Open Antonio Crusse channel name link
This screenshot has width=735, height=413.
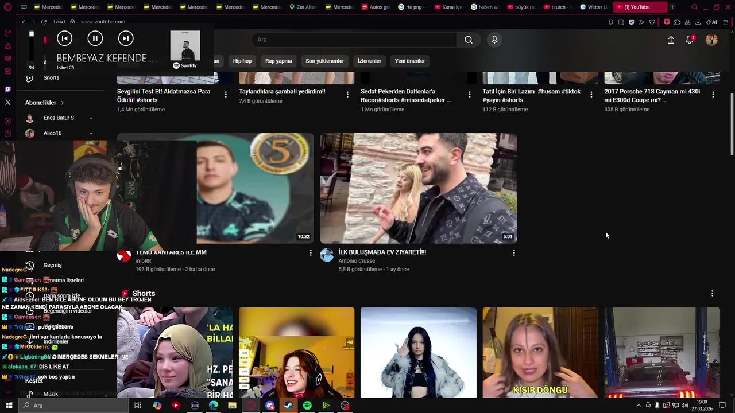pos(357,261)
